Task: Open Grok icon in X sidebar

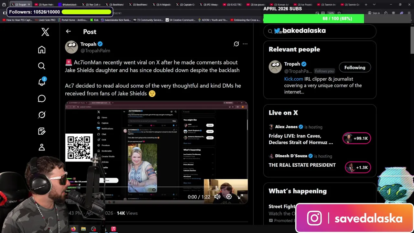Action: pos(42,115)
